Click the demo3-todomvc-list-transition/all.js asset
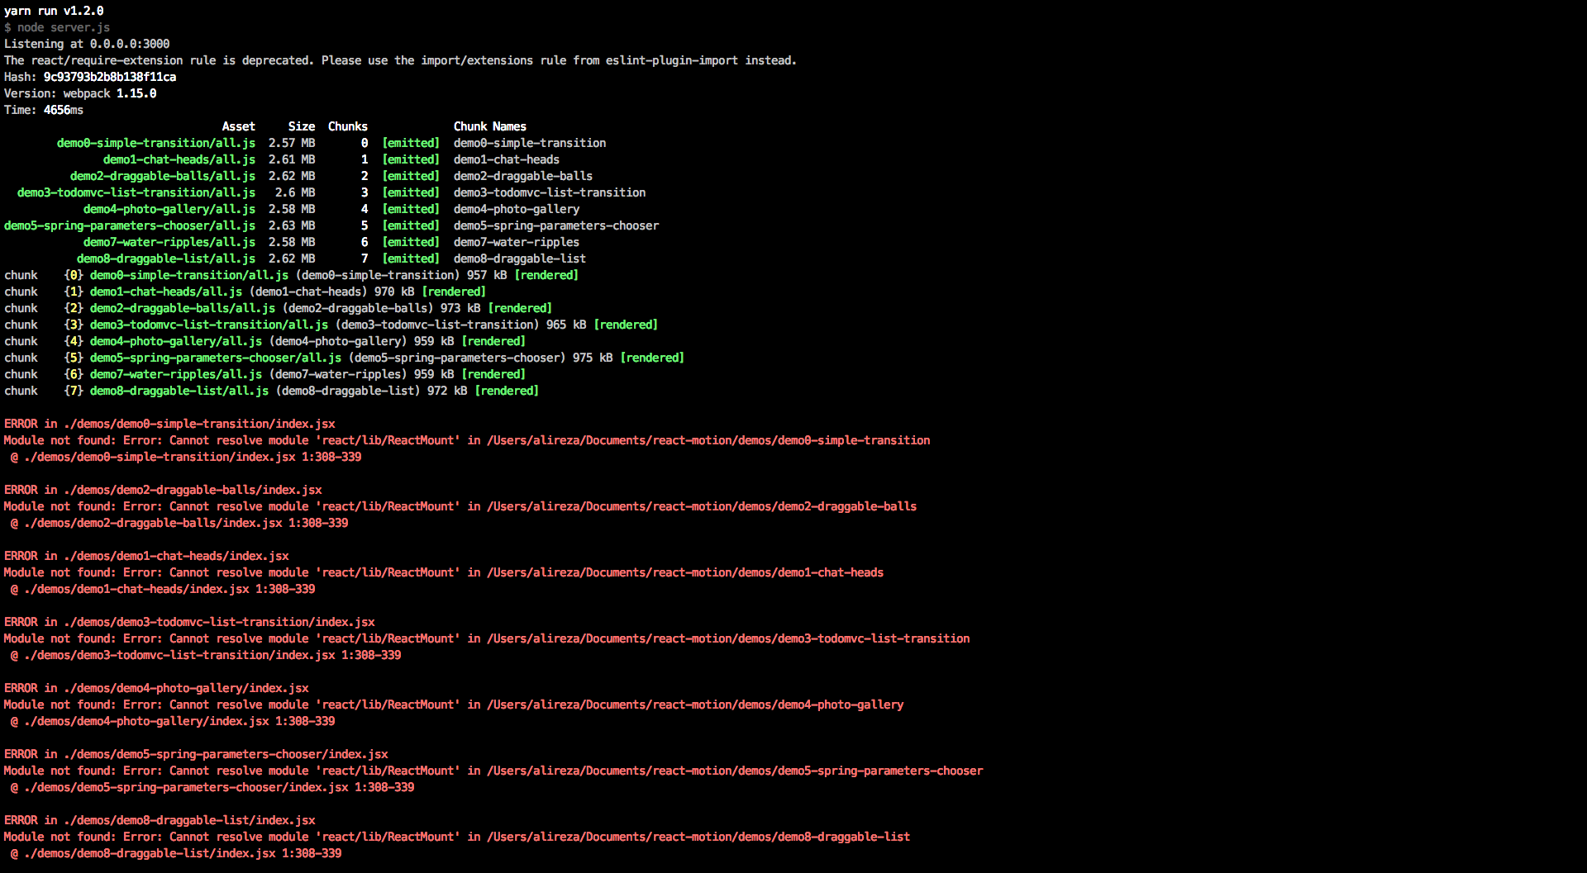1587x873 pixels. 136,192
